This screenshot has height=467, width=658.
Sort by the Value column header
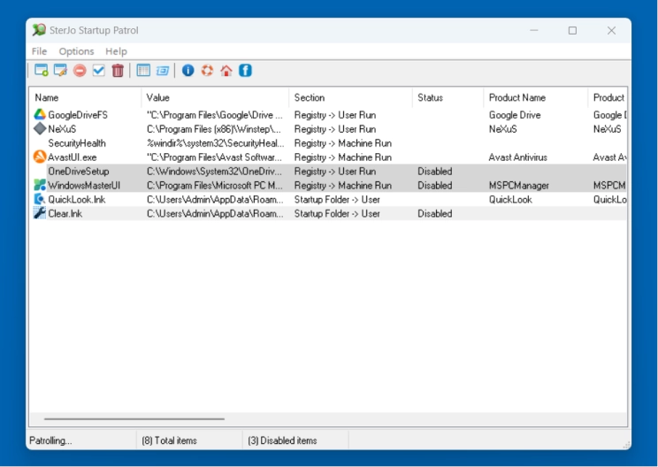pos(215,97)
